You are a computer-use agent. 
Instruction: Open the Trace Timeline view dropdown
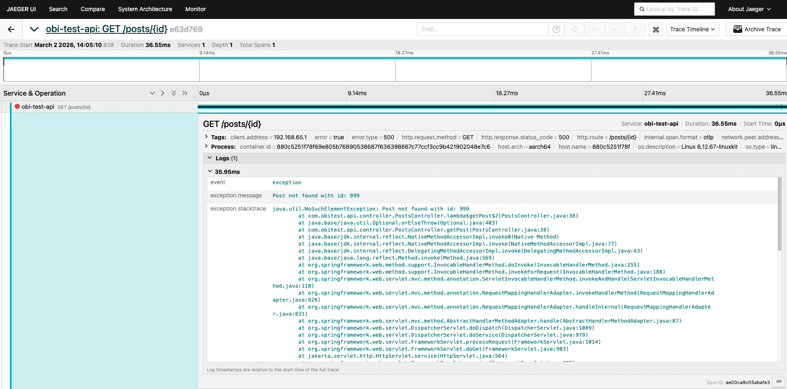pyautogui.click(x=693, y=29)
